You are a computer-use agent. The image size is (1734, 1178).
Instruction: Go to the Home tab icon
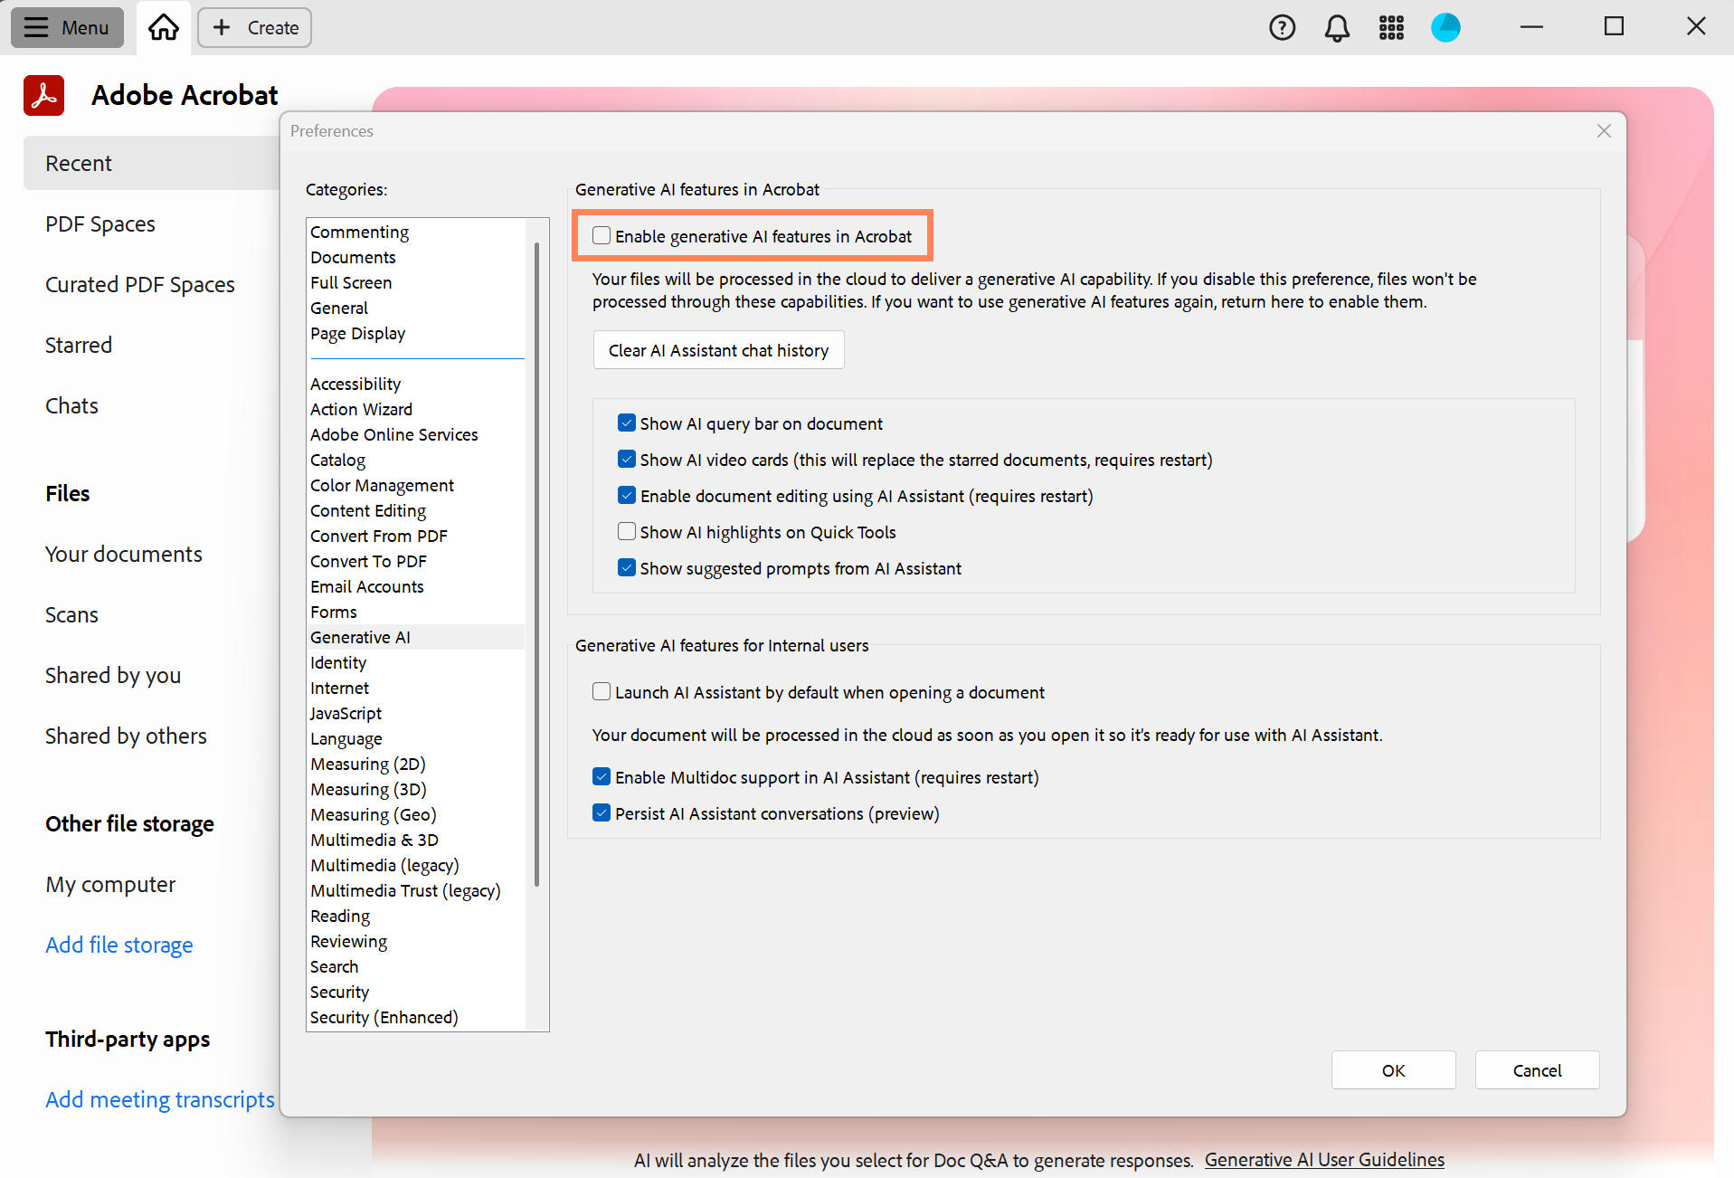tap(164, 27)
